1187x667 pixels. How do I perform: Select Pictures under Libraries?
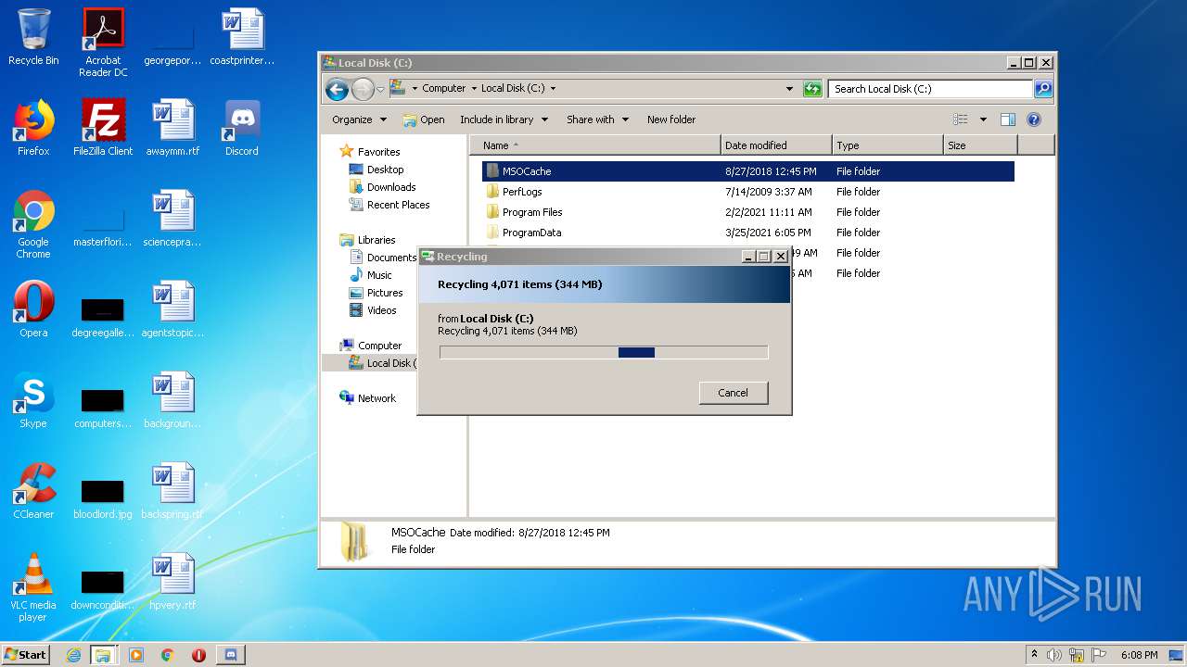coord(376,293)
